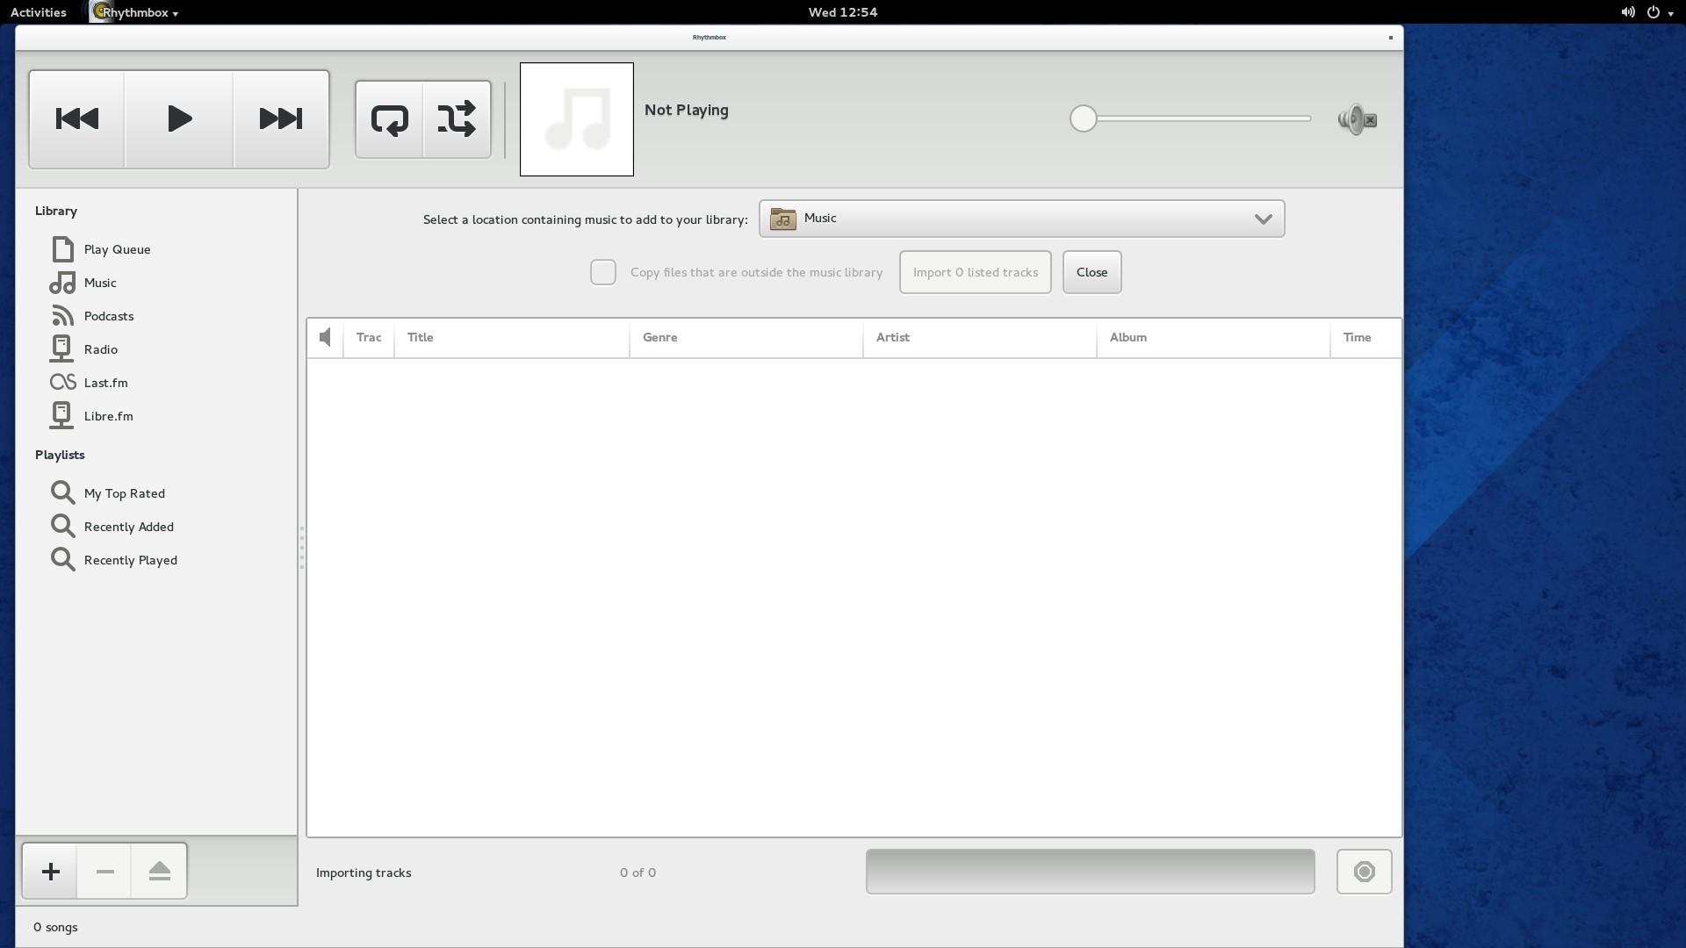The image size is (1686, 948).
Task: Sort by Album column header
Action: click(x=1214, y=338)
